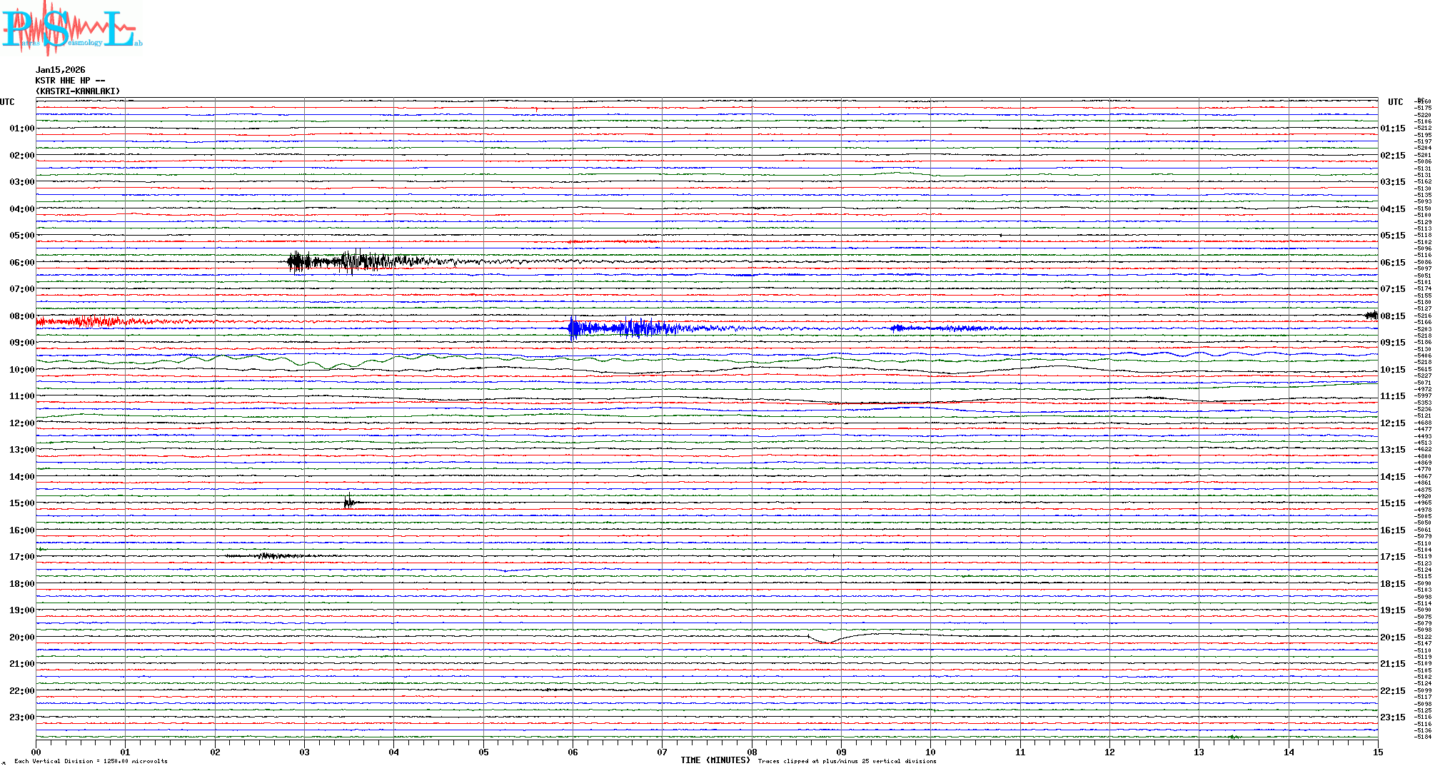Click the large black earthquake trace at 06:00
The width and height of the screenshot is (1435, 771).
350,262
